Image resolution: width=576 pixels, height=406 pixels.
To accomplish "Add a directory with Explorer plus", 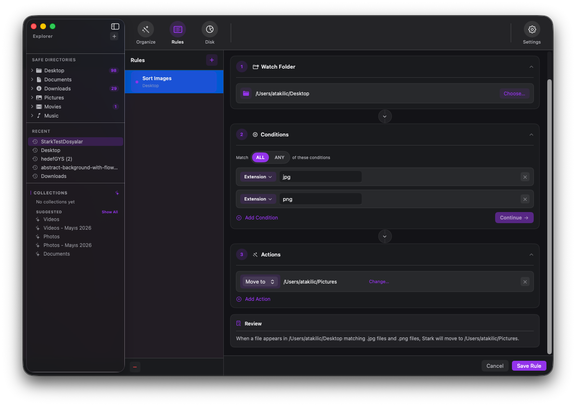I will coord(115,36).
